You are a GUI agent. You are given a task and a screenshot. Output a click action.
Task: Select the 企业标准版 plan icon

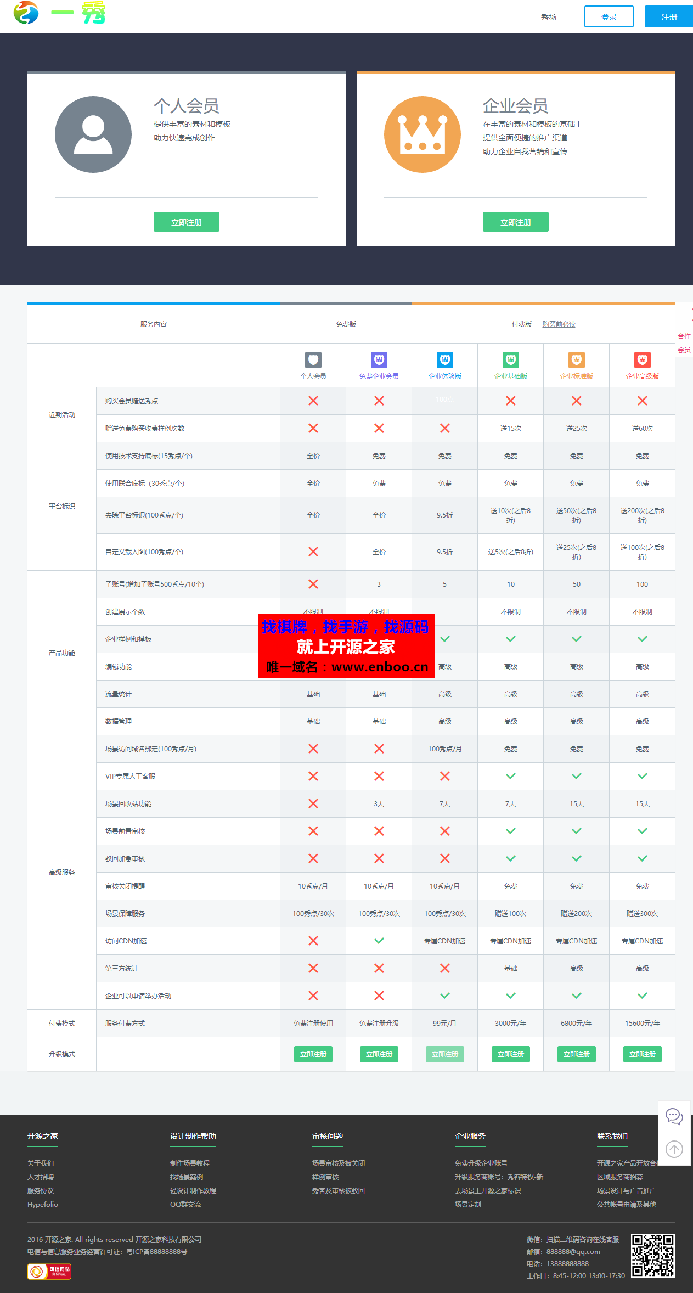pyautogui.click(x=577, y=360)
